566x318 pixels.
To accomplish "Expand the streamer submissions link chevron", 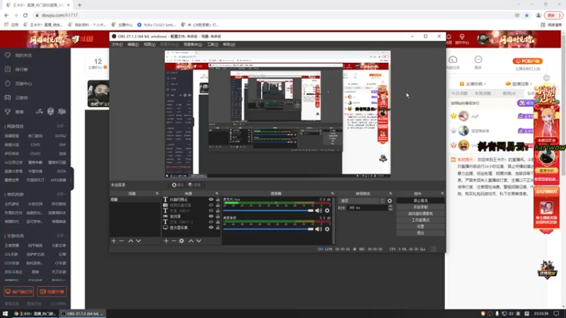I will tap(485, 83).
